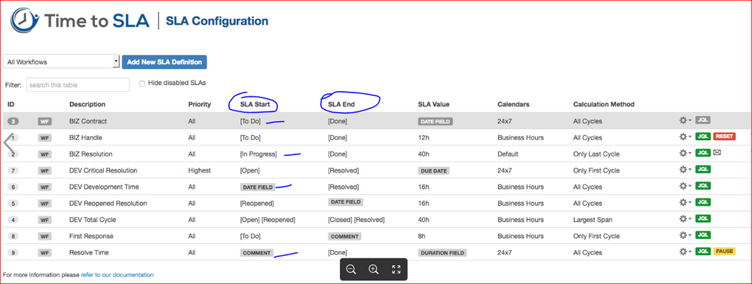This screenshot has height=284, width=752.
Task: Click DURATION FIELD badge in Resolve Time row
Action: [x=442, y=252]
